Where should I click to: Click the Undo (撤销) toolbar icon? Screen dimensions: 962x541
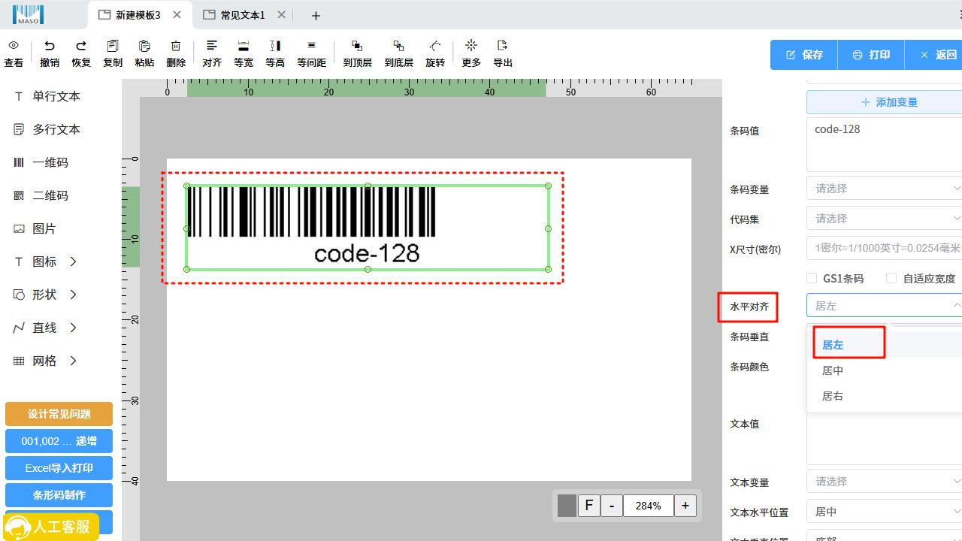pos(50,47)
